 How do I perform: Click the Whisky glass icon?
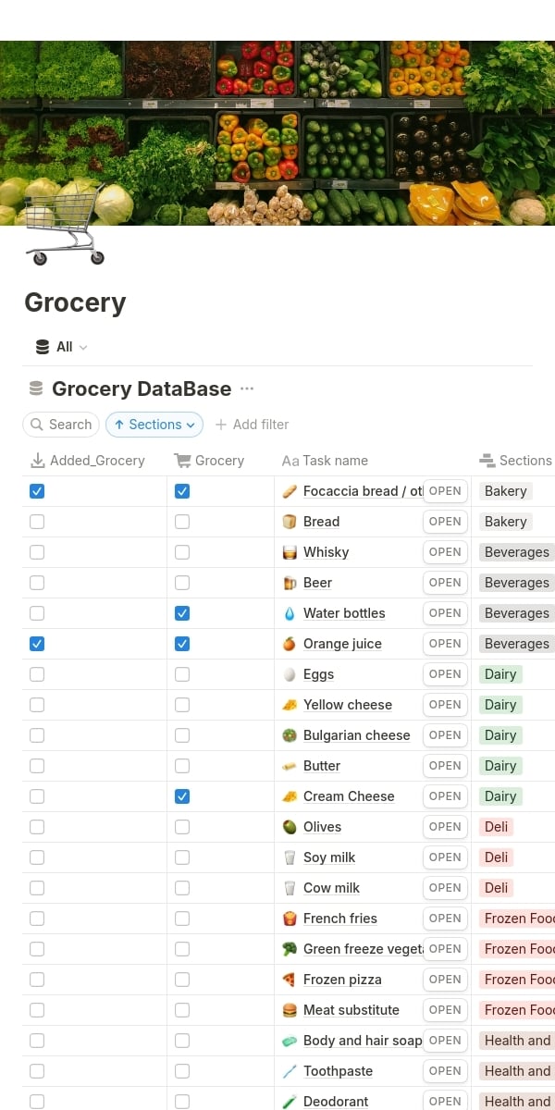pos(290,552)
